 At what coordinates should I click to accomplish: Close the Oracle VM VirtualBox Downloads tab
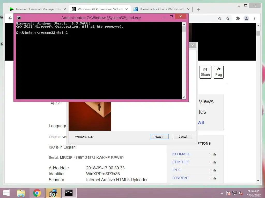(x=188, y=9)
